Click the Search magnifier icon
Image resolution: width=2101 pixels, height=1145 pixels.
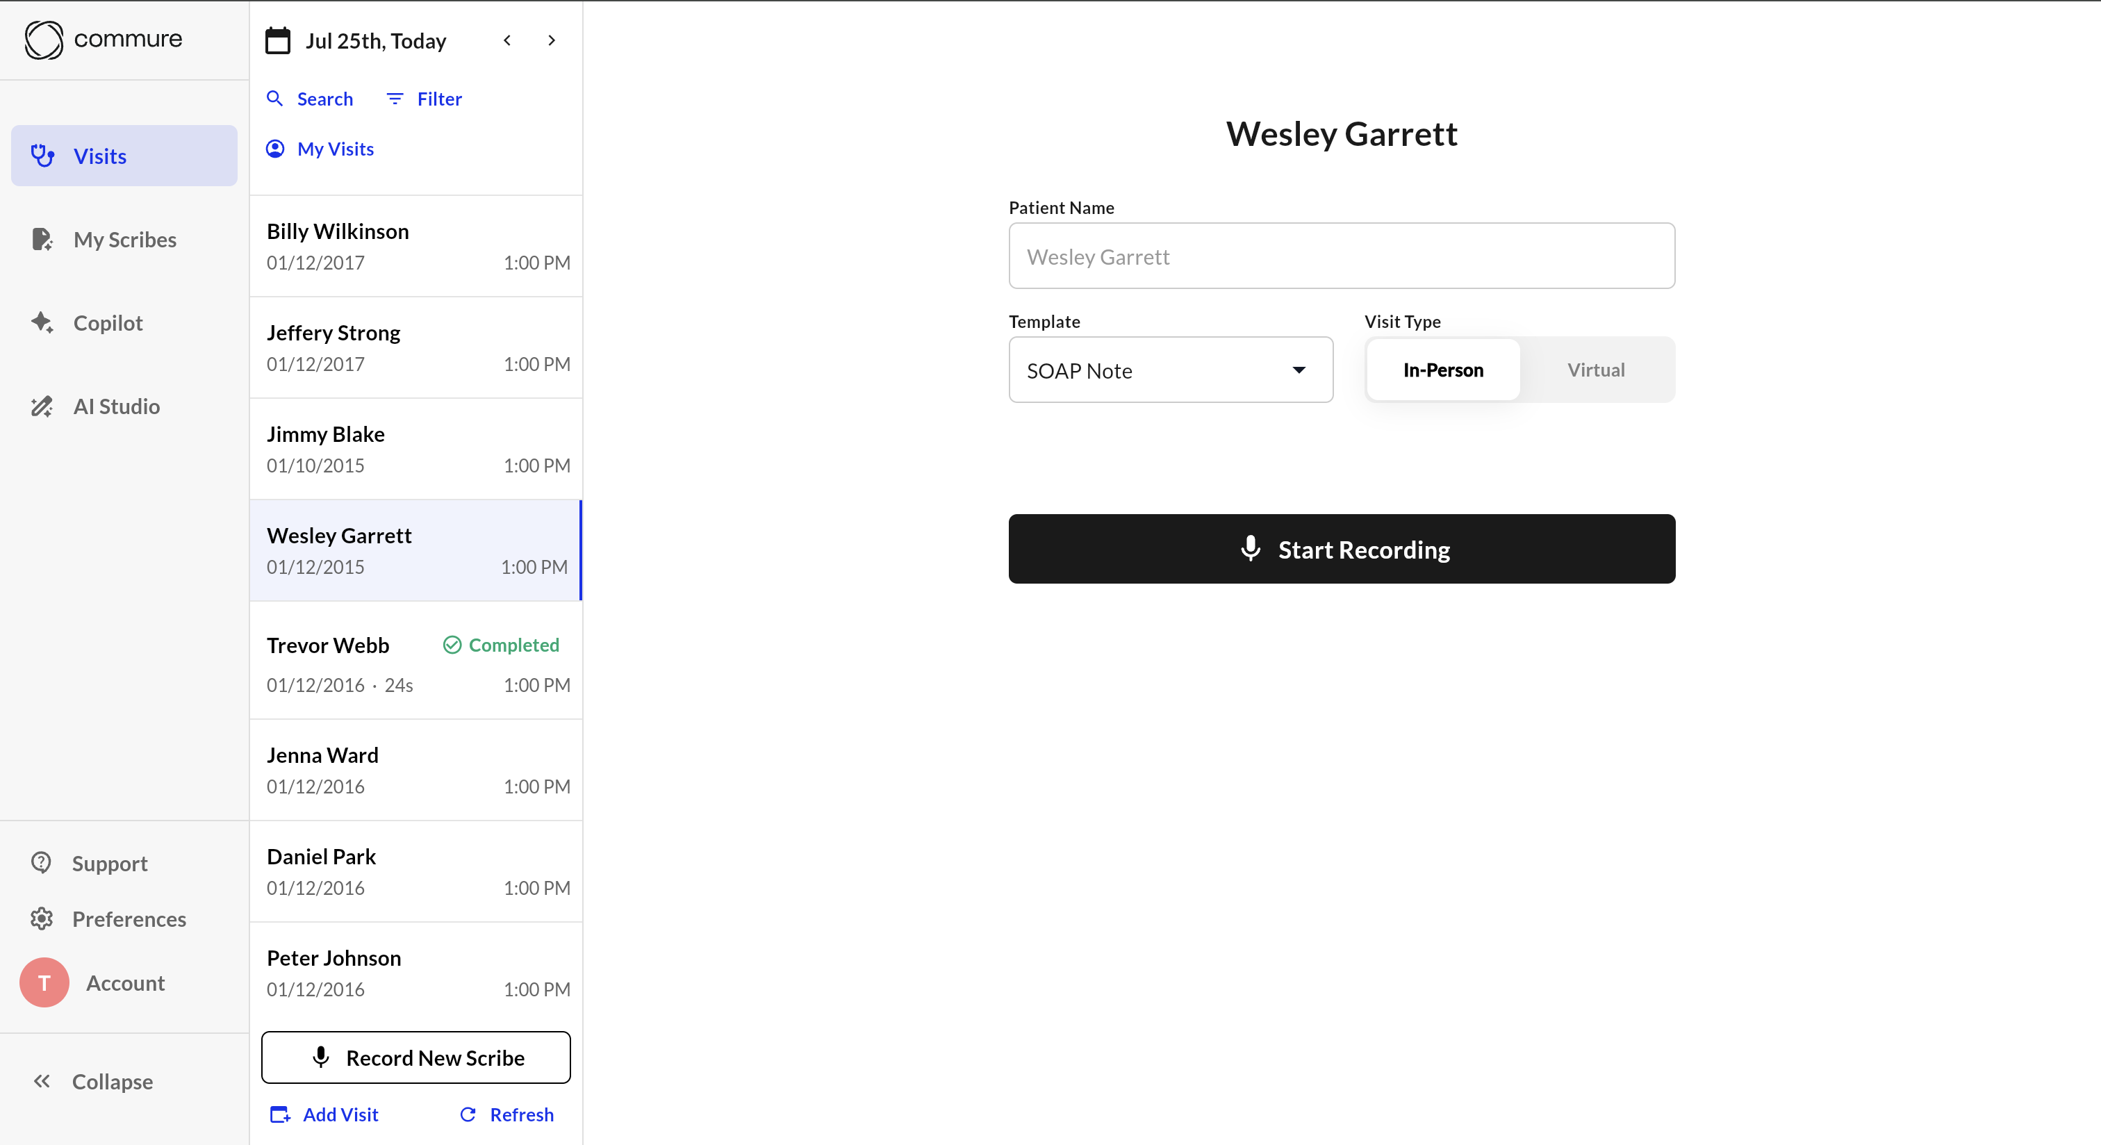tap(275, 99)
